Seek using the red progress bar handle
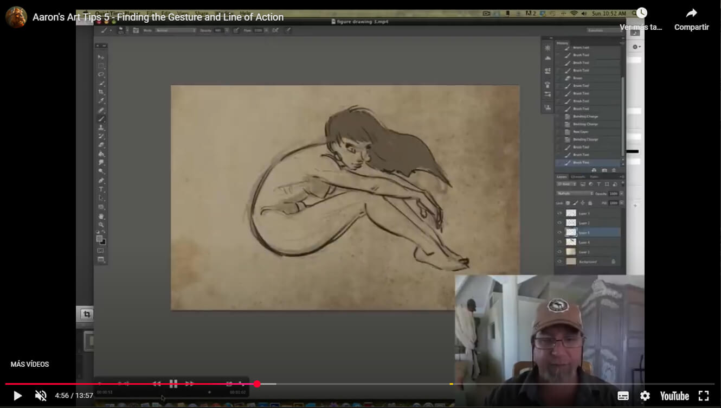 [257, 384]
